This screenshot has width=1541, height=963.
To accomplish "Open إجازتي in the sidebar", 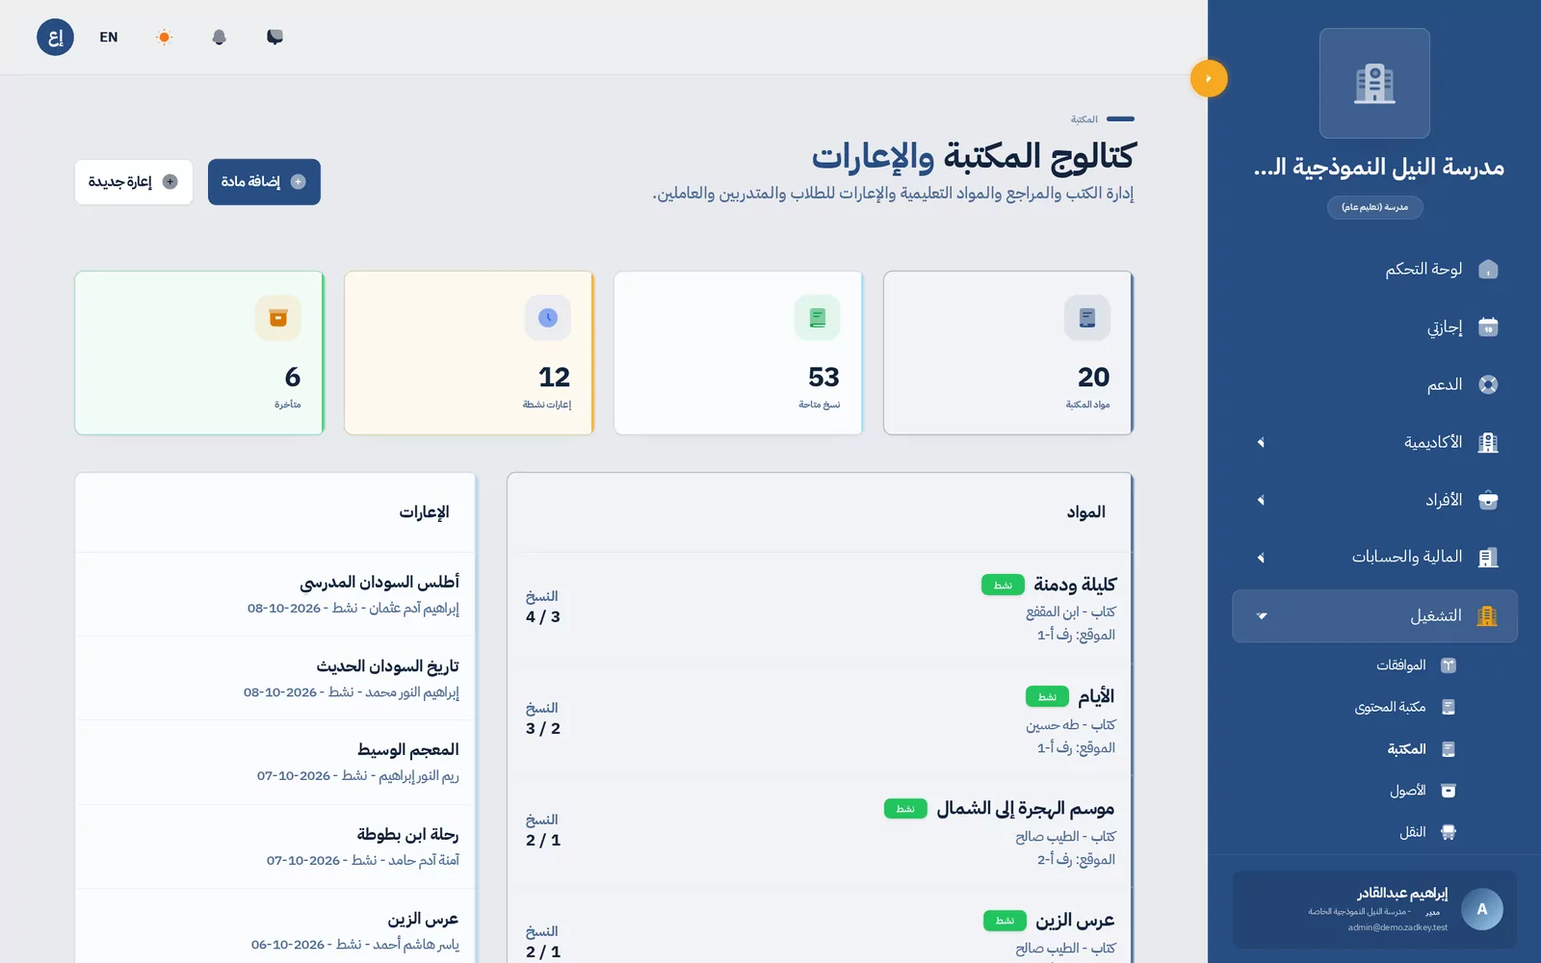I will 1374,326.
